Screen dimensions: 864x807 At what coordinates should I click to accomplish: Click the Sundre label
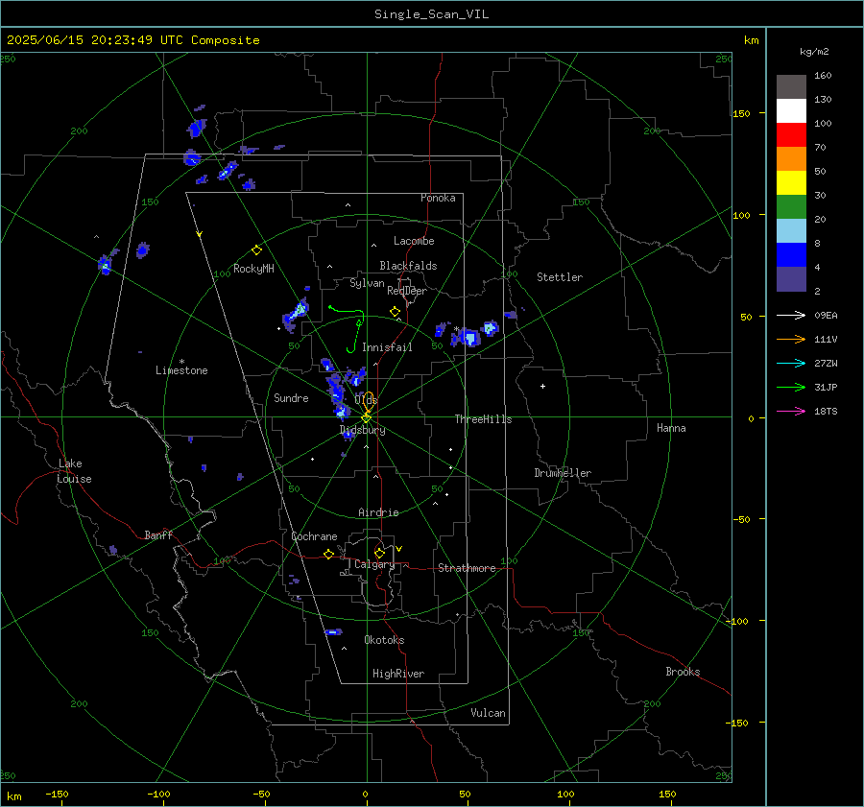[291, 398]
